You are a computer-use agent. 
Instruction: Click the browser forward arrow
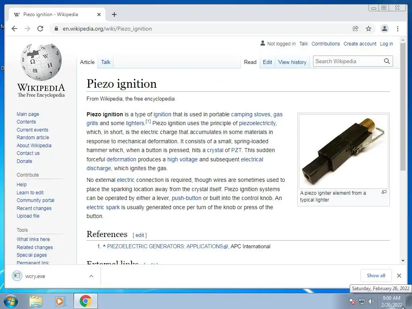27,29
